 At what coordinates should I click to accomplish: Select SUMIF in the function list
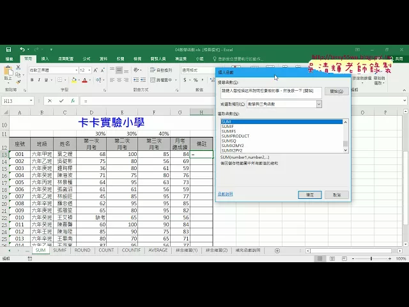pyautogui.click(x=281, y=127)
